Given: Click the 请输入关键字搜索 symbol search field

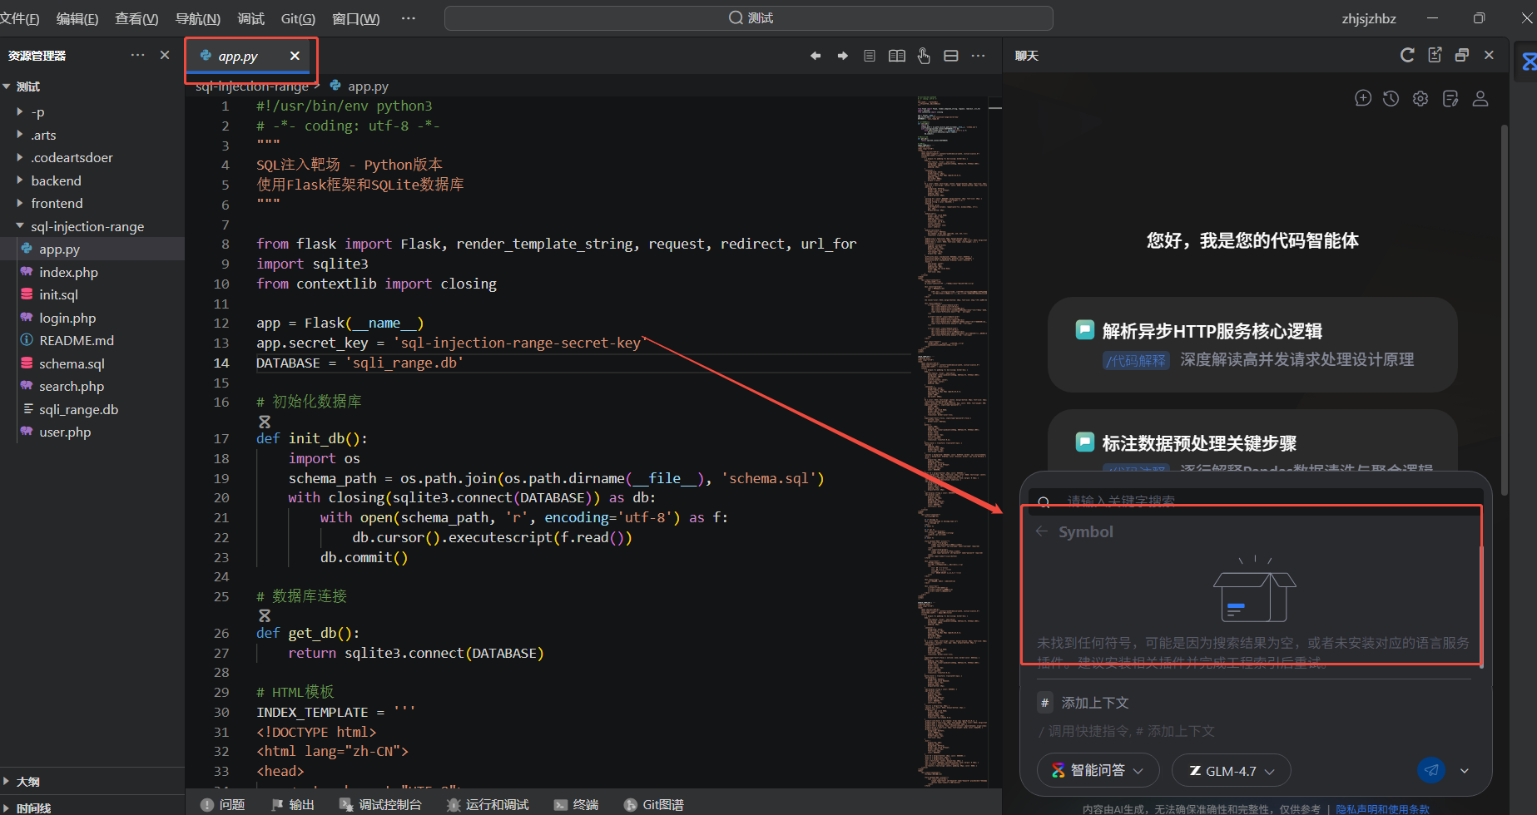Looking at the screenshot, I should [x=1255, y=501].
